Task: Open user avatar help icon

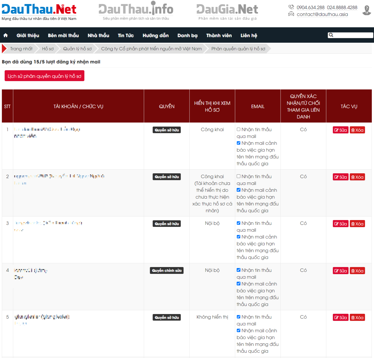Action: [x=367, y=10]
